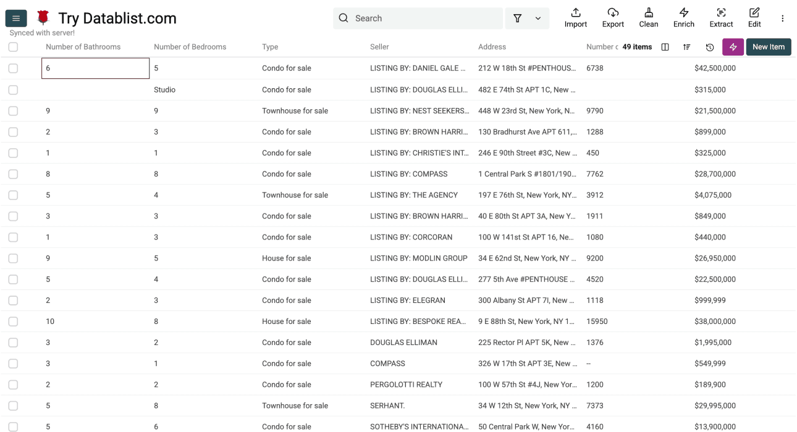
Task: Select the Number of Bedrooms column header
Action: tap(190, 46)
